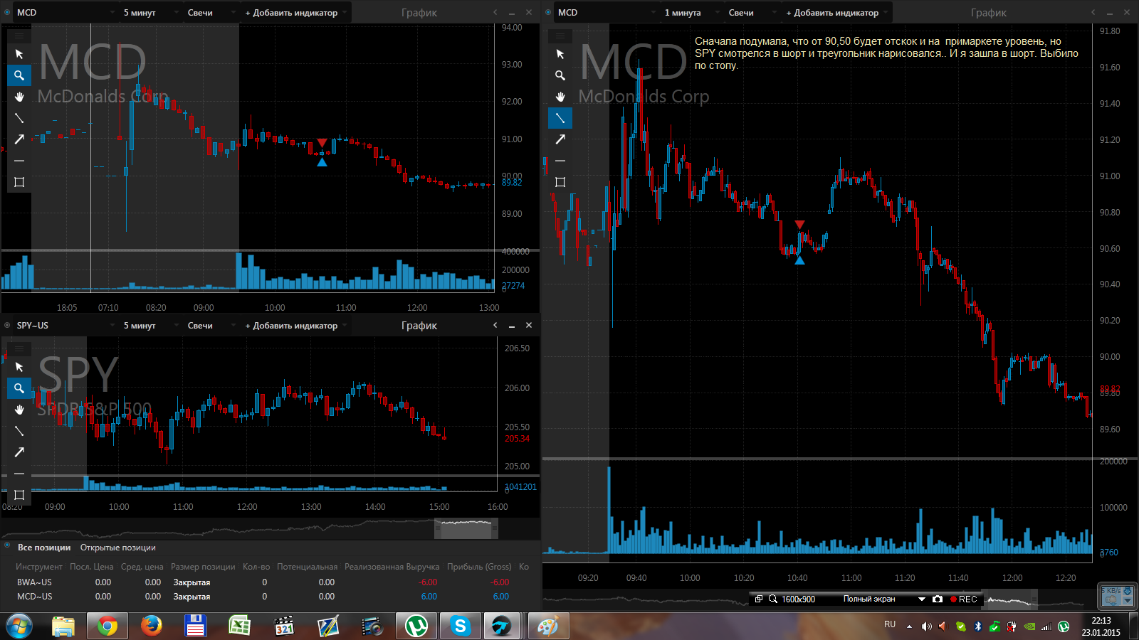Click the back arrow in the SPY chart header
This screenshot has height=640, width=1139.
click(495, 325)
